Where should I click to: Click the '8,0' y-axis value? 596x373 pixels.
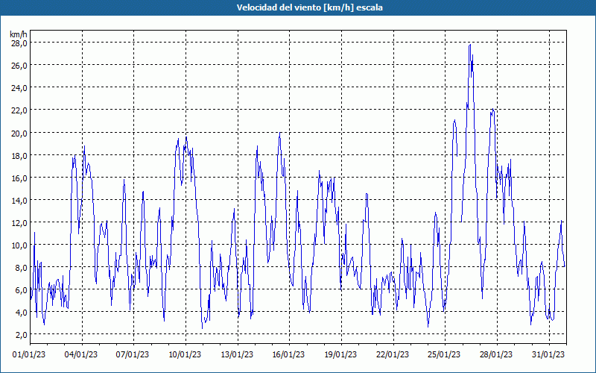(21, 267)
